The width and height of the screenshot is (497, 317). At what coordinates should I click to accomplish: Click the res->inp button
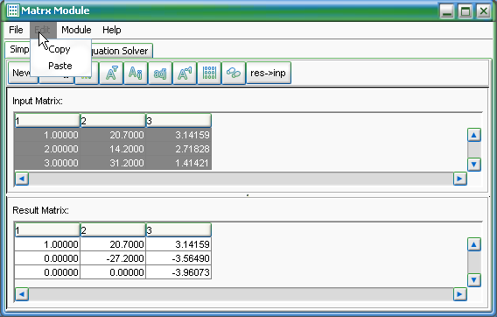pyautogui.click(x=268, y=74)
